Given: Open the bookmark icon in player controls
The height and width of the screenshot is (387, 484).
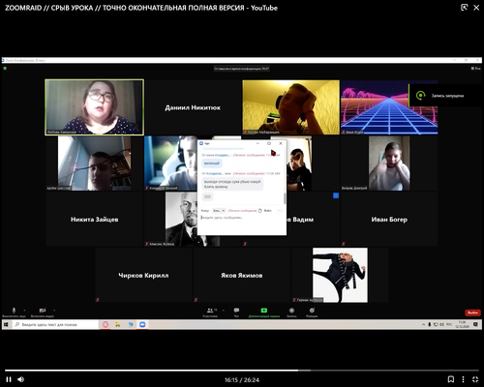Looking at the screenshot, I should point(451,379).
